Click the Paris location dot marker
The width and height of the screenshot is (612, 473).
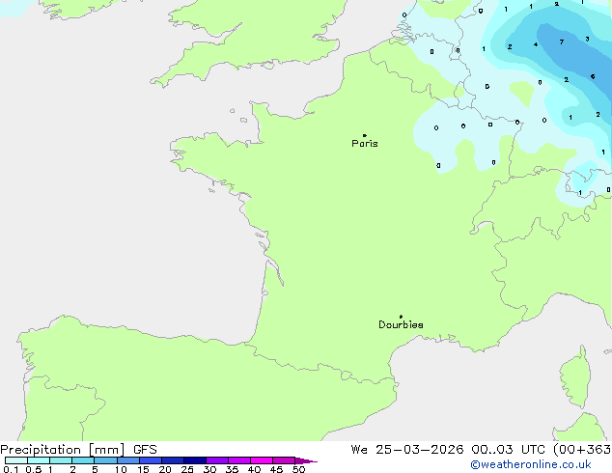365,135
